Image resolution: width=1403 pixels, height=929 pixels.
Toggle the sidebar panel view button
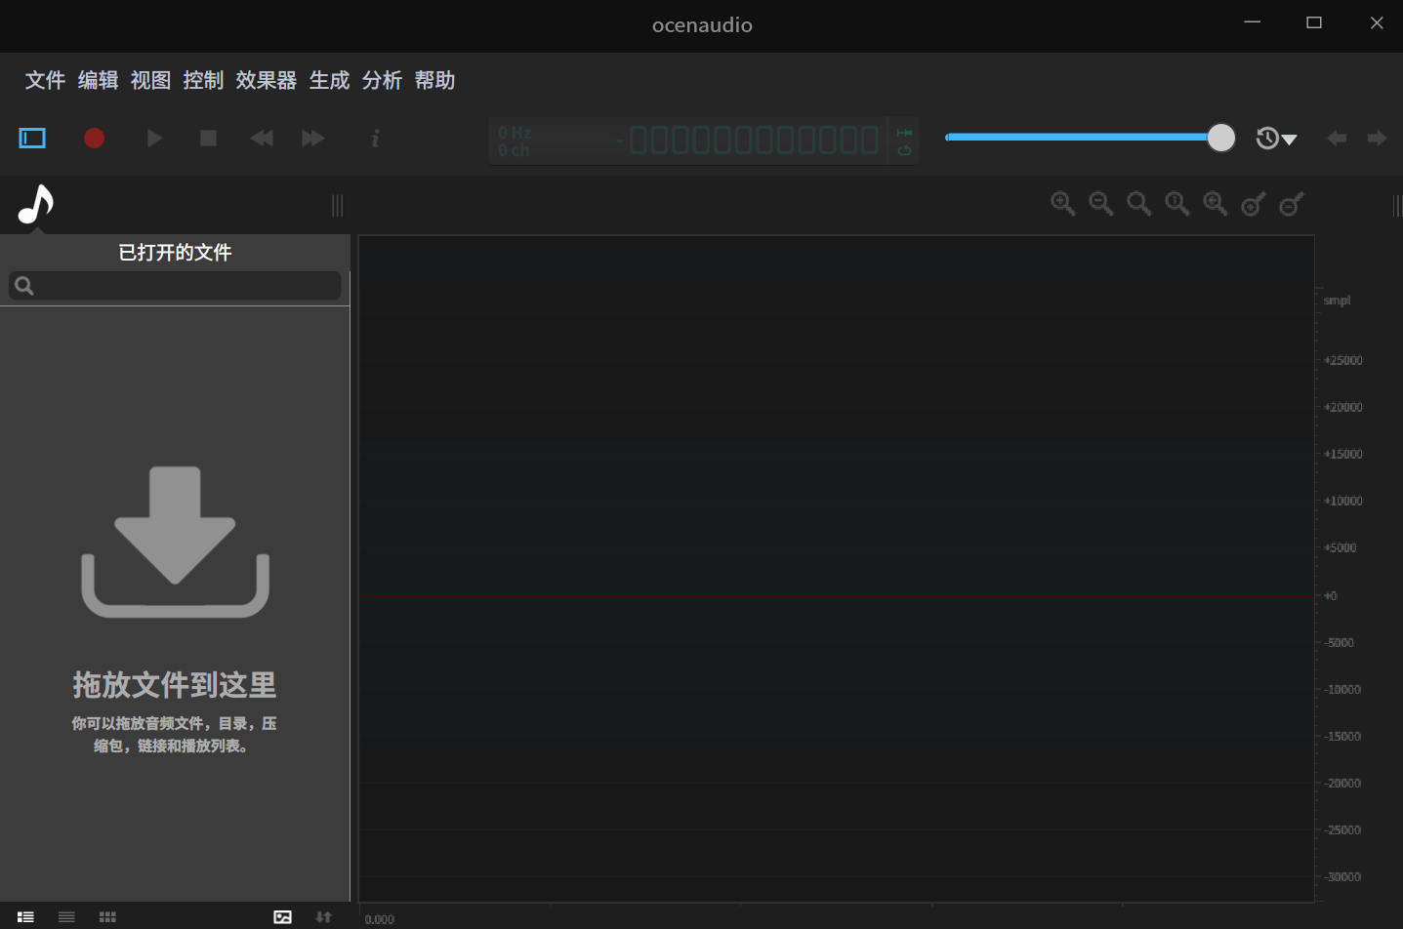pyautogui.click(x=32, y=139)
